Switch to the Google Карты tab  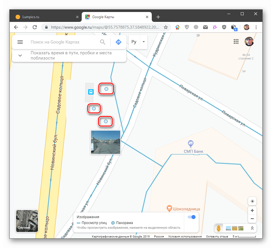pyautogui.click(x=114, y=17)
